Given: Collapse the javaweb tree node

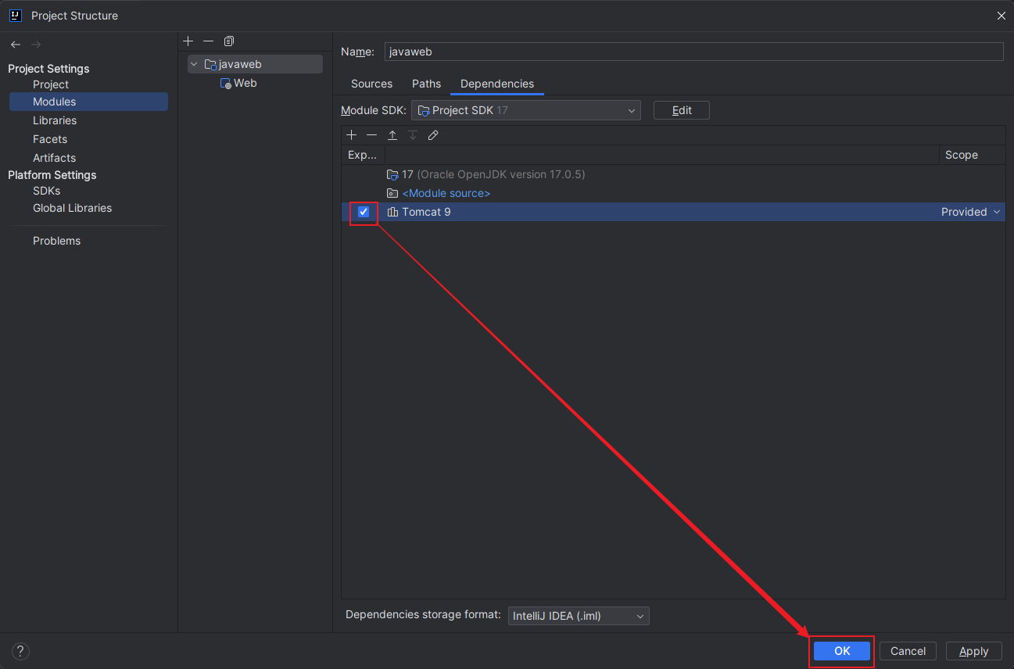Looking at the screenshot, I should (194, 64).
